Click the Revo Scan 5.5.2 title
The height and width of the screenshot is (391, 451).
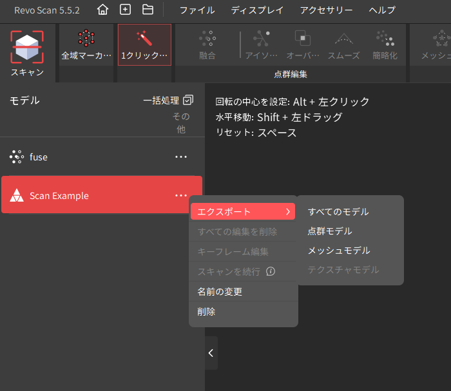click(x=47, y=10)
